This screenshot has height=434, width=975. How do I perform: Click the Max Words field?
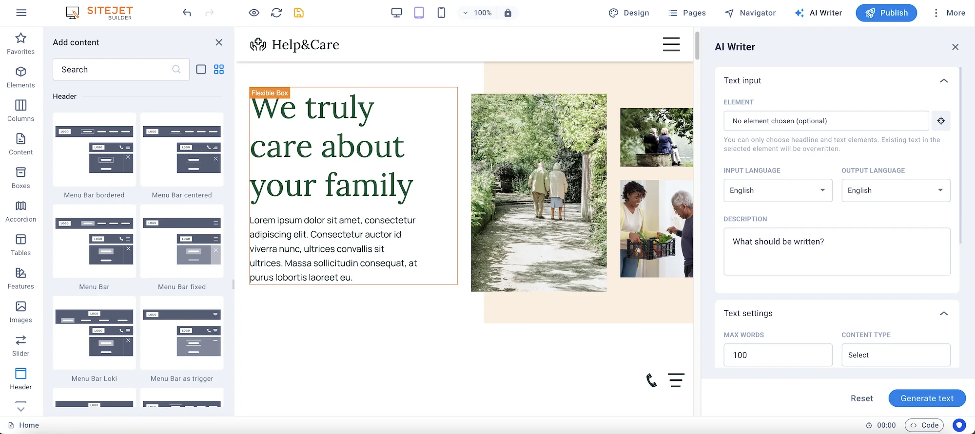[x=778, y=355]
